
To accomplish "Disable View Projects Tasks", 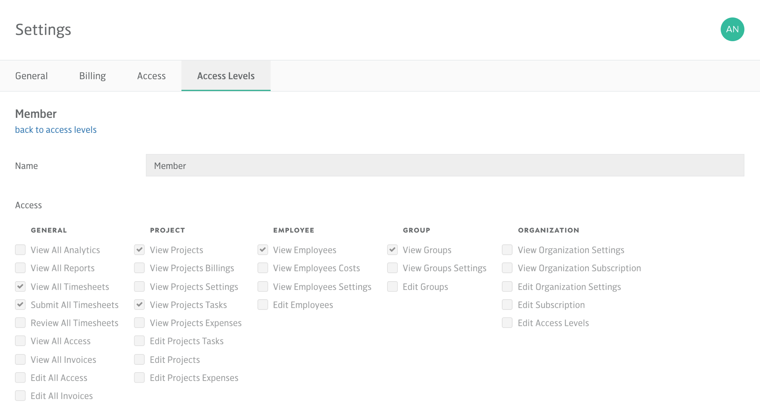I will coord(139,305).
